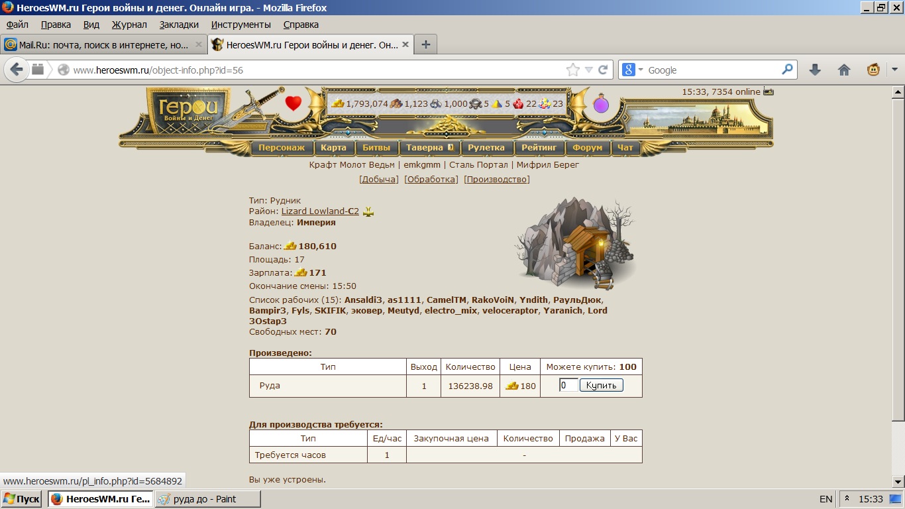Click the red gem resource icon beside 22
Screen dimensions: 905x509
point(518,103)
